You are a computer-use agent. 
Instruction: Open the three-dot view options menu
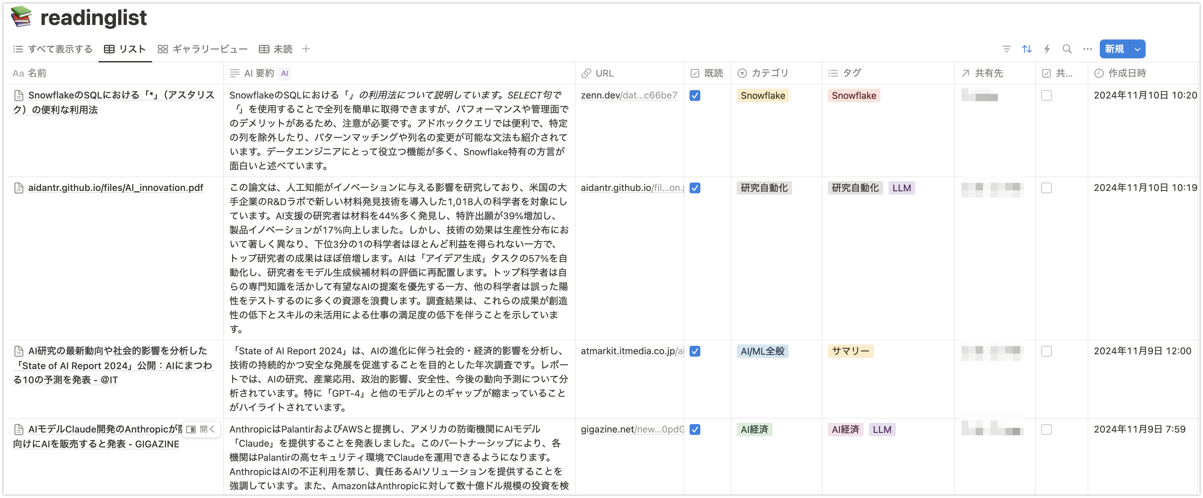[x=1087, y=49]
